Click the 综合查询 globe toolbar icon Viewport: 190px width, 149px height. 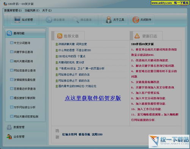[49, 20]
